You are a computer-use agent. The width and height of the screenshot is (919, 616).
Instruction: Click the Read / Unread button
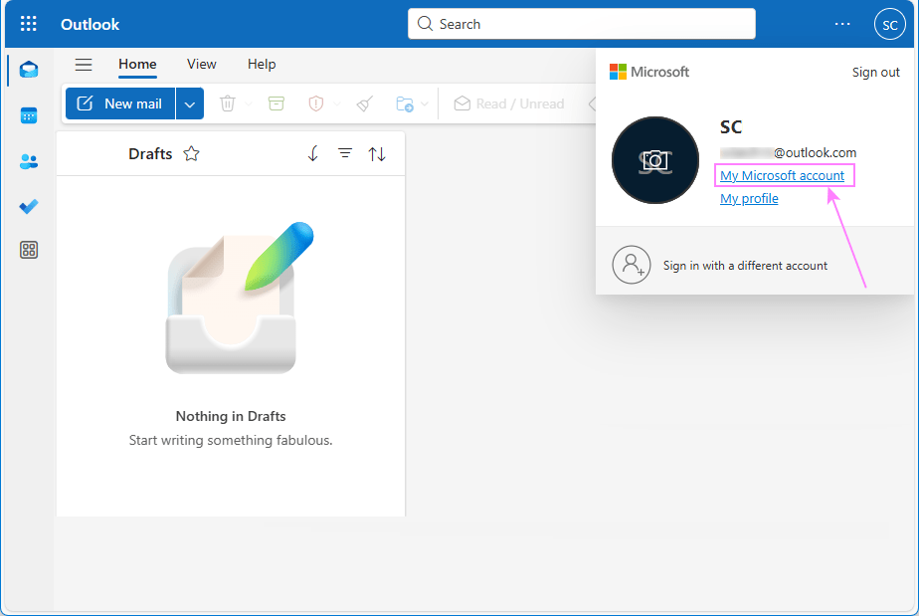[509, 103]
